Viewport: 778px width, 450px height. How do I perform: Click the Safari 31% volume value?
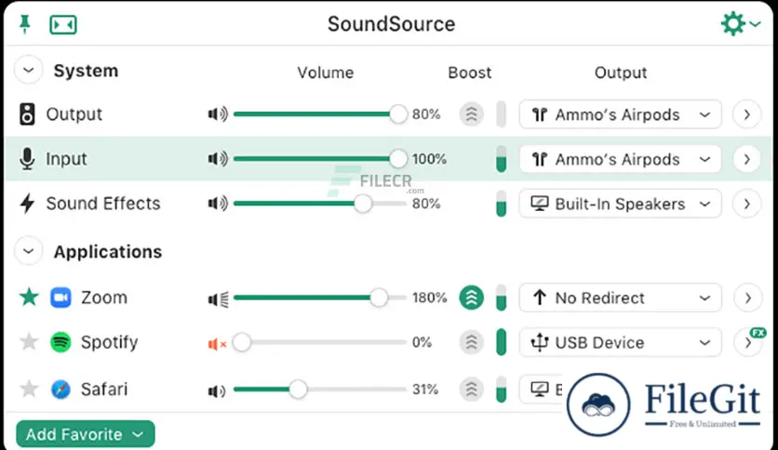coord(425,389)
